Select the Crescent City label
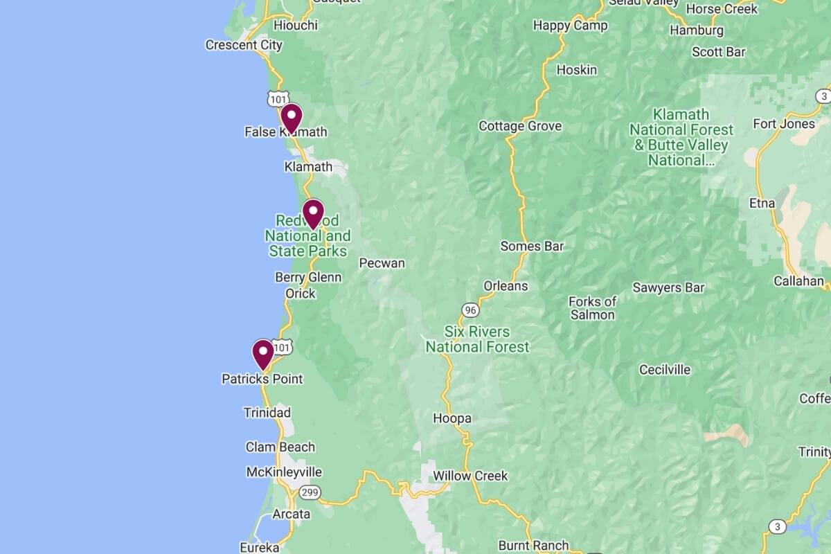831x554 pixels. pos(244,45)
